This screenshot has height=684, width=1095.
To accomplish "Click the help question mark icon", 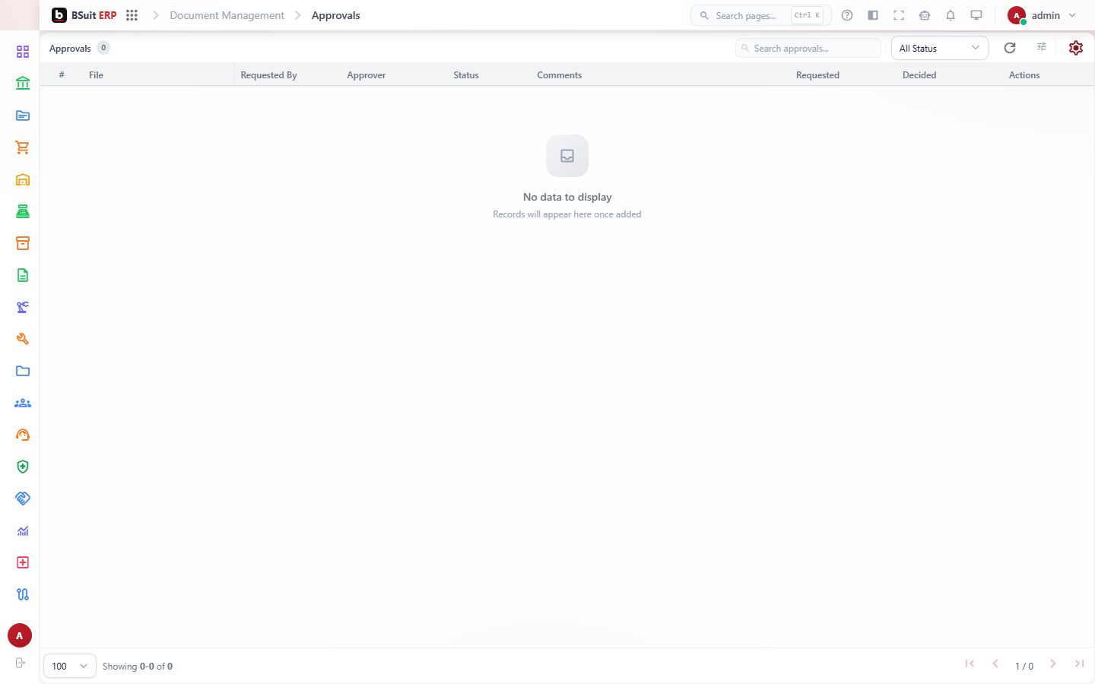I will [x=847, y=15].
